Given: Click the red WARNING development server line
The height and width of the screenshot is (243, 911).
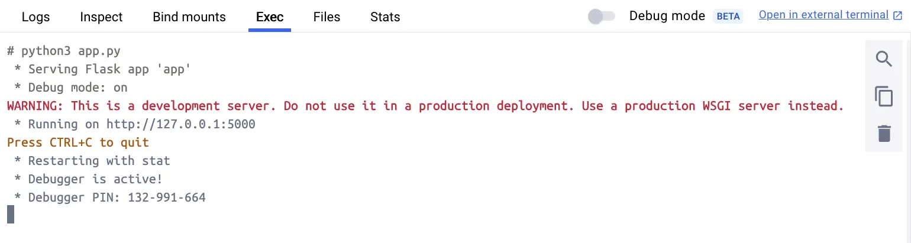Looking at the screenshot, I should coord(425,106).
